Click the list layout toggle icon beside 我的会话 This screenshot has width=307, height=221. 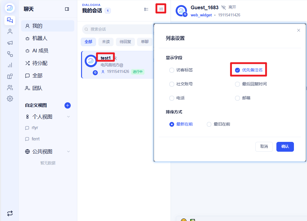pyautogui.click(x=146, y=9)
